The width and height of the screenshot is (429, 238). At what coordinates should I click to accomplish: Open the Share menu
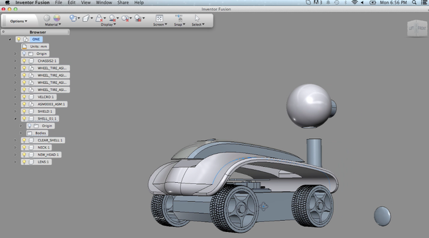click(x=123, y=2)
